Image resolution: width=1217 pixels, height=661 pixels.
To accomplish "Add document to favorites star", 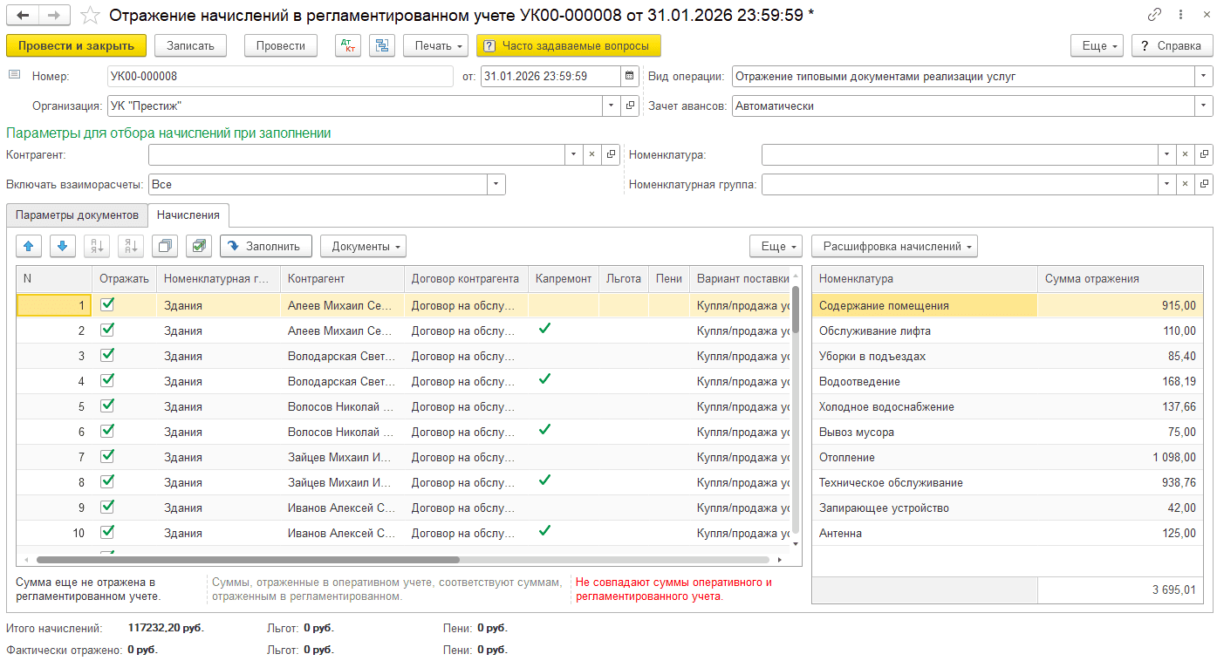I will click(89, 16).
